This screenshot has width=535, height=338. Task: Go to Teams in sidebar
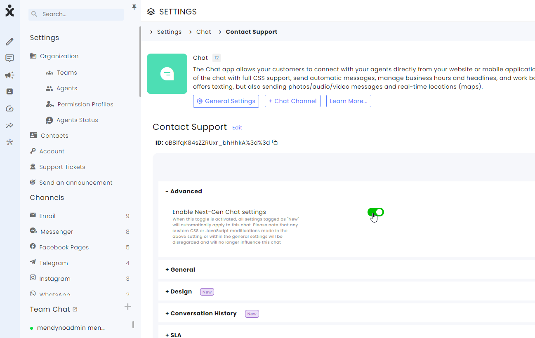[x=61, y=73]
